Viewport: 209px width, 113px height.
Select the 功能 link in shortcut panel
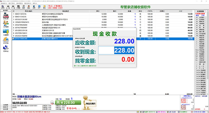coord(202,16)
